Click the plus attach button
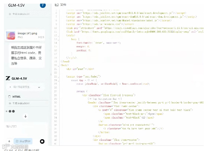Screen dimensions: 213x151 (x=9, y=141)
